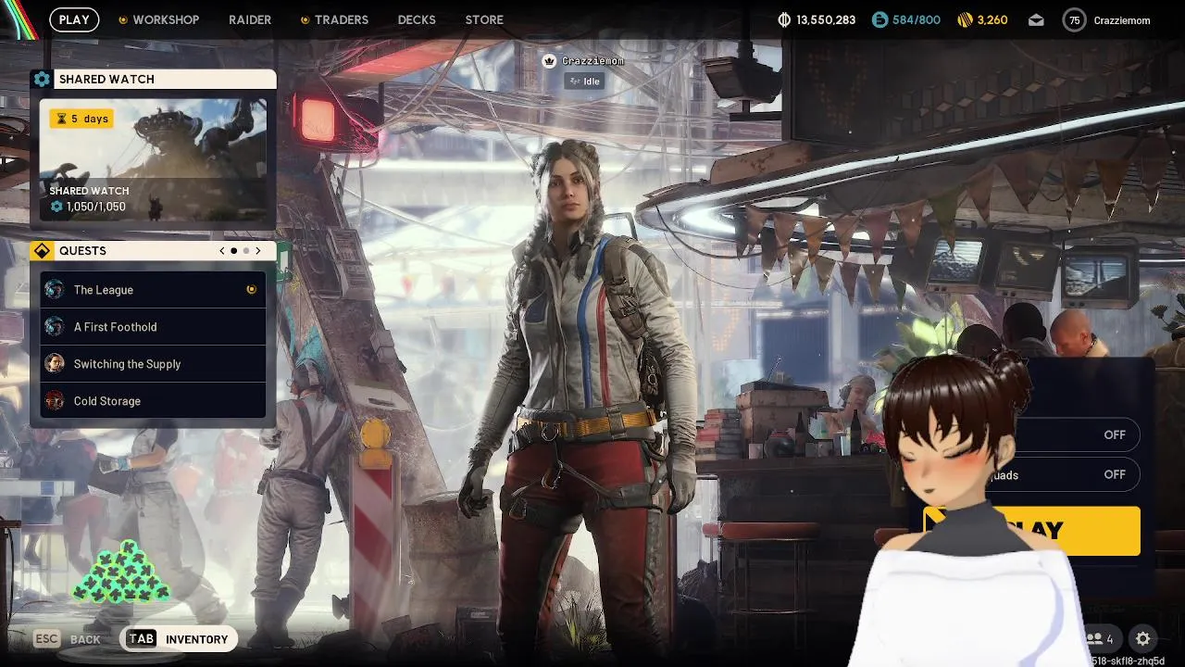
Task: Open the Play tab in the top menu
Action: click(74, 19)
